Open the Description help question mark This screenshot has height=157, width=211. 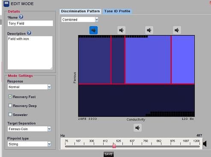coord(29,33)
